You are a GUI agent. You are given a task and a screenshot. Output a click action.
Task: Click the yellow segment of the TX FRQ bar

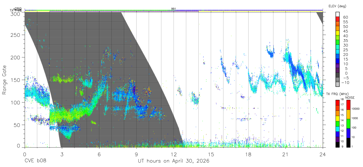click(338, 118)
